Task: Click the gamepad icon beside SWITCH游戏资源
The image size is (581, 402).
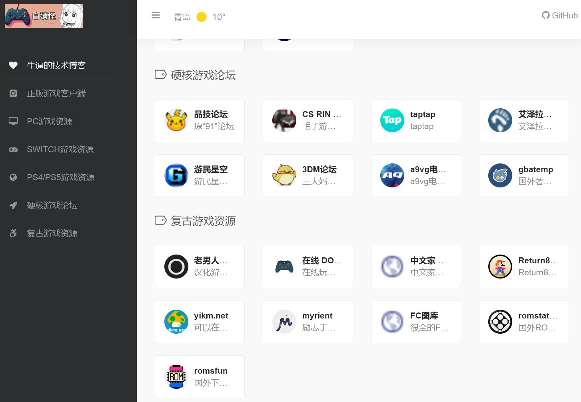Action: tap(13, 149)
